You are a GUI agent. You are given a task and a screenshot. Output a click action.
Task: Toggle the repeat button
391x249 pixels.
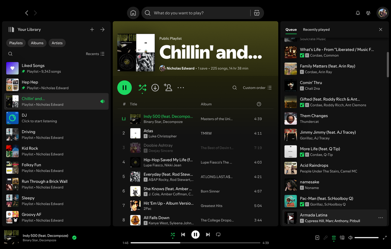coord(218,234)
